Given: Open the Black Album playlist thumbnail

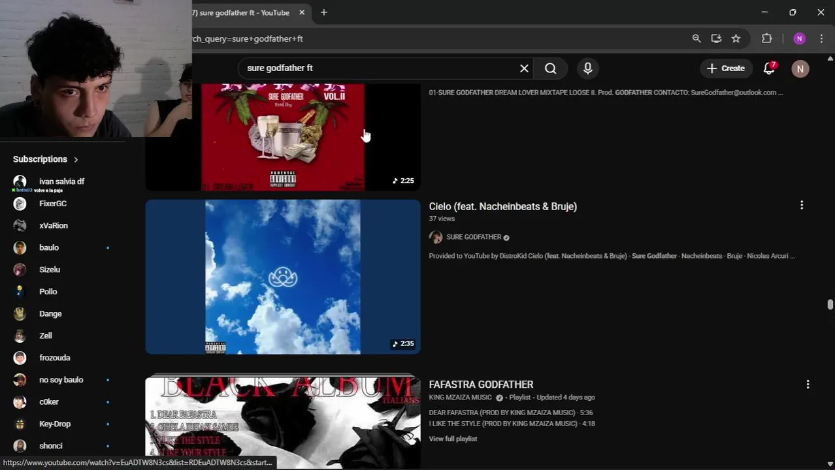Looking at the screenshot, I should tap(283, 422).
